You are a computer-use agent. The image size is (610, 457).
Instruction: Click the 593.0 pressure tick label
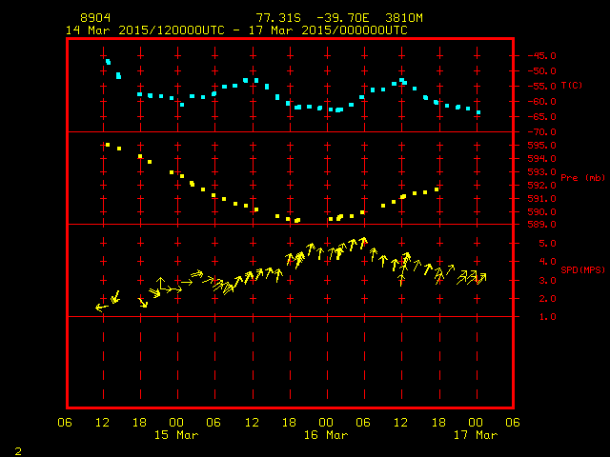pyautogui.click(x=541, y=171)
